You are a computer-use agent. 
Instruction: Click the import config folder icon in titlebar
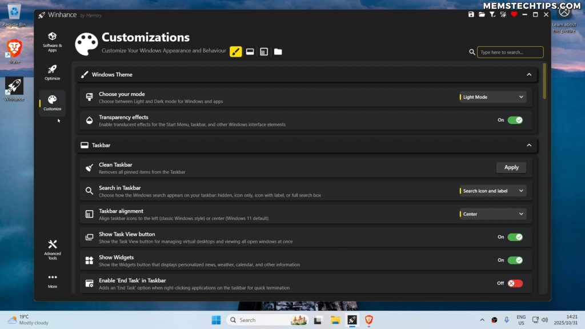click(x=482, y=15)
